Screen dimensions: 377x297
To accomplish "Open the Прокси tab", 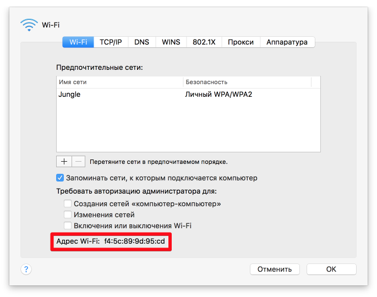I will (x=241, y=42).
